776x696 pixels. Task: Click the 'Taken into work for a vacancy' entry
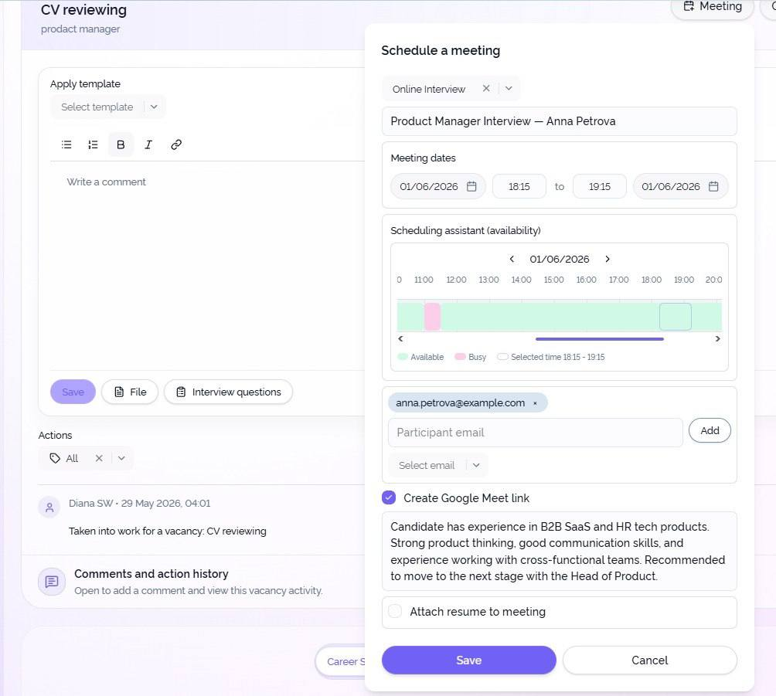tap(167, 531)
